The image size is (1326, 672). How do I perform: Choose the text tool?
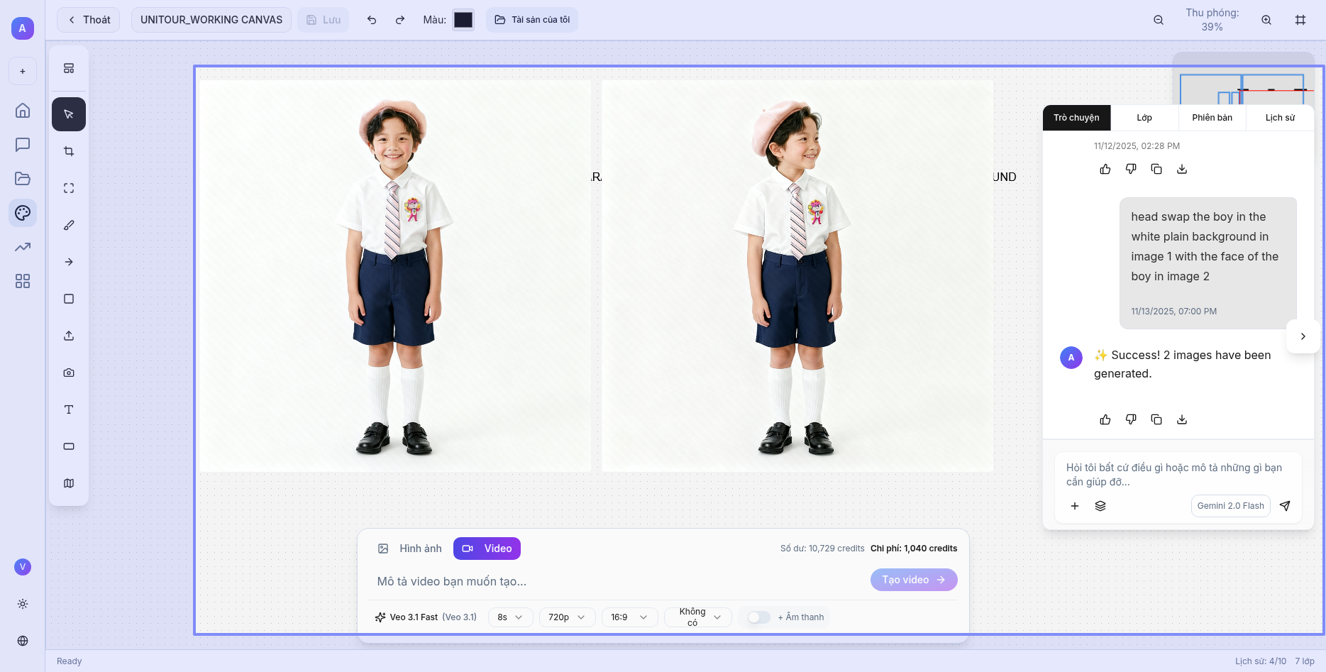(x=69, y=409)
